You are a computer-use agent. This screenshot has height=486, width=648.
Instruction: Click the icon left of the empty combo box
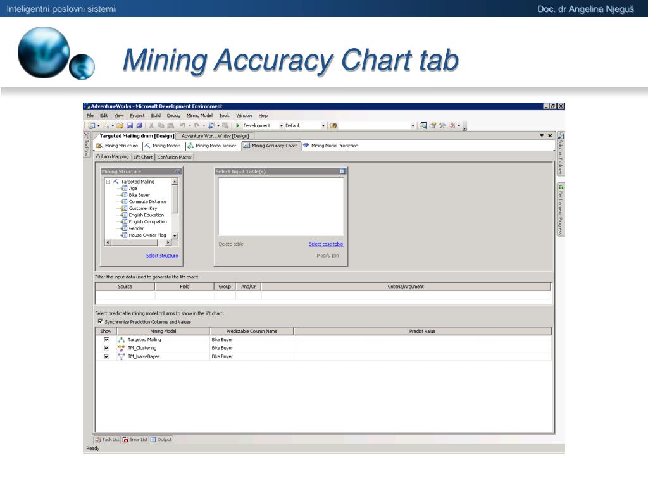click(333, 126)
